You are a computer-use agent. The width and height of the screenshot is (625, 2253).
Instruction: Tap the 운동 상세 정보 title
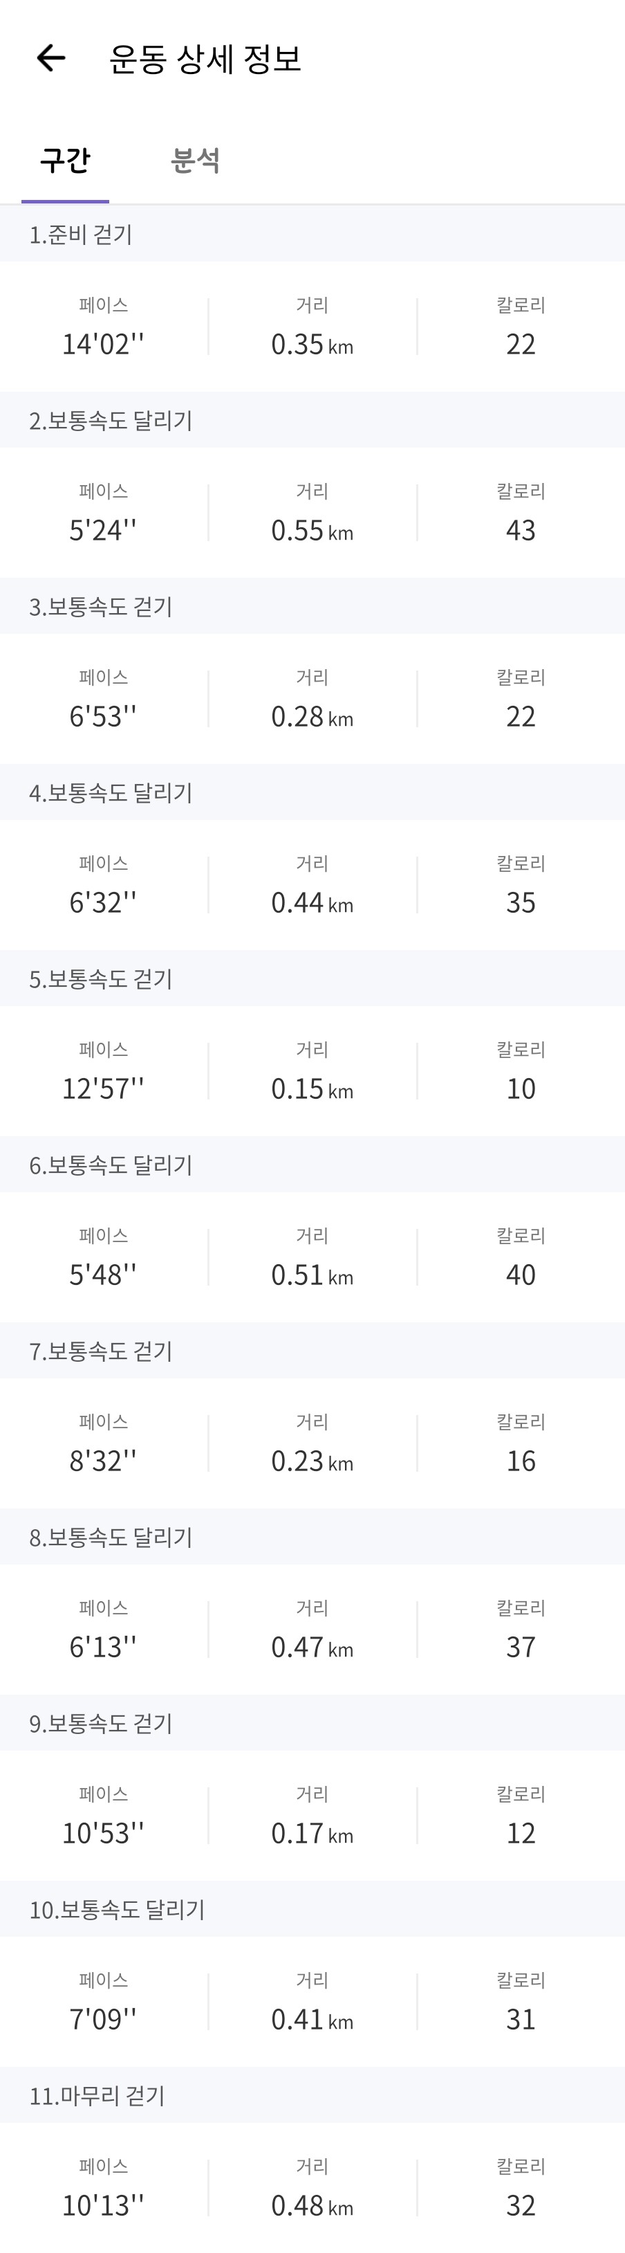point(205,59)
